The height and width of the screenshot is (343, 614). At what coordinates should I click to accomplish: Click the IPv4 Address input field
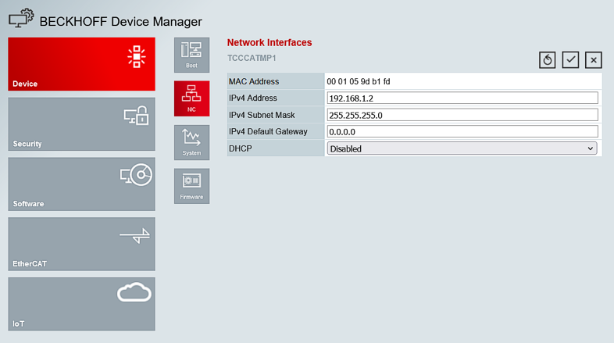click(462, 98)
